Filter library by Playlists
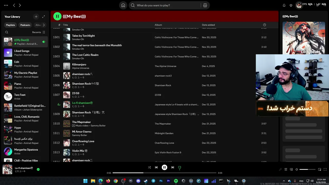Screen dimensions: 329x185 [11, 25]
